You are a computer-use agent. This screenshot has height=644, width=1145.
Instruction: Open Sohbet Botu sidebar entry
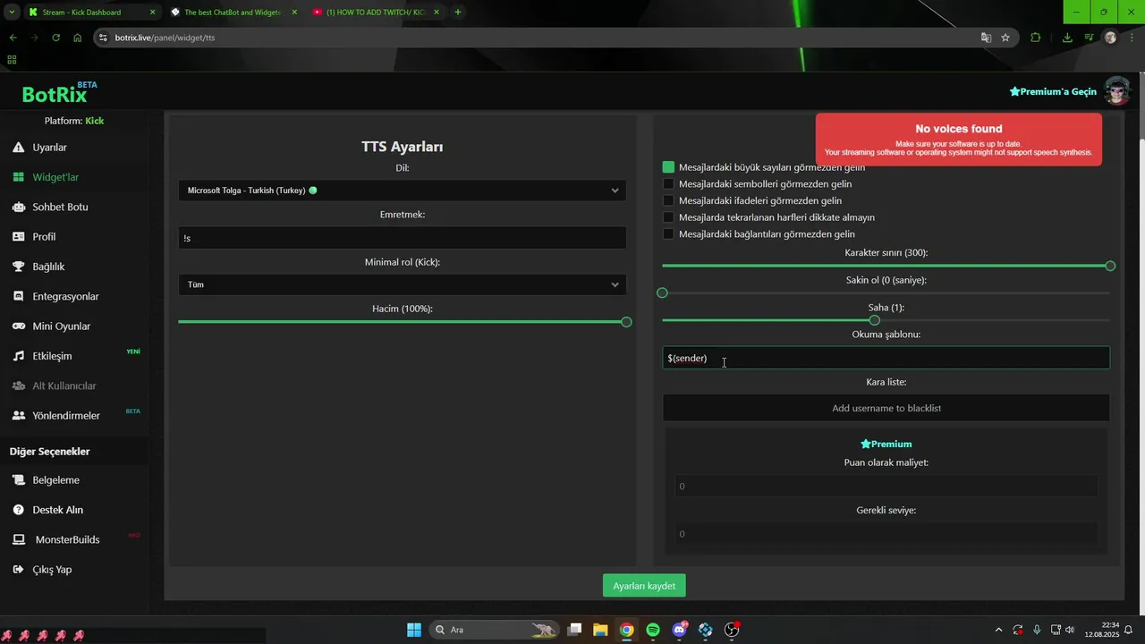(60, 207)
